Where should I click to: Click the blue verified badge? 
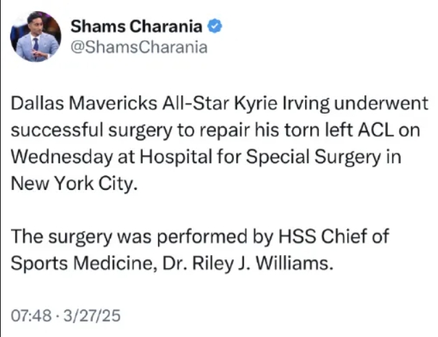pyautogui.click(x=215, y=27)
